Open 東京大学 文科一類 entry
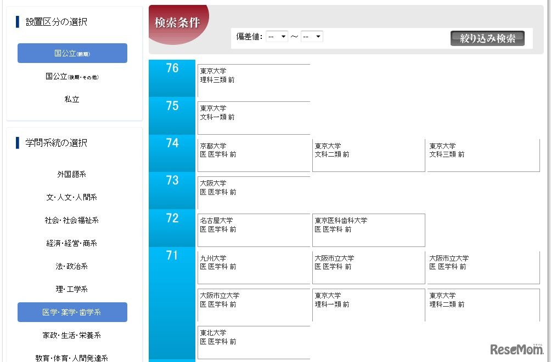Screen dimensions: 551x362 point(254,118)
